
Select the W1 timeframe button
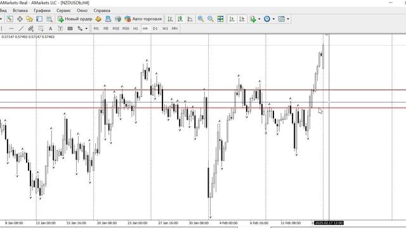coord(165,28)
